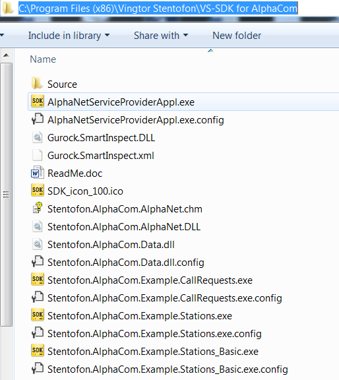Click Stentofon.AlphaCom.AlphaNet.DLL file icon
339x380 pixels.
pyautogui.click(x=38, y=226)
